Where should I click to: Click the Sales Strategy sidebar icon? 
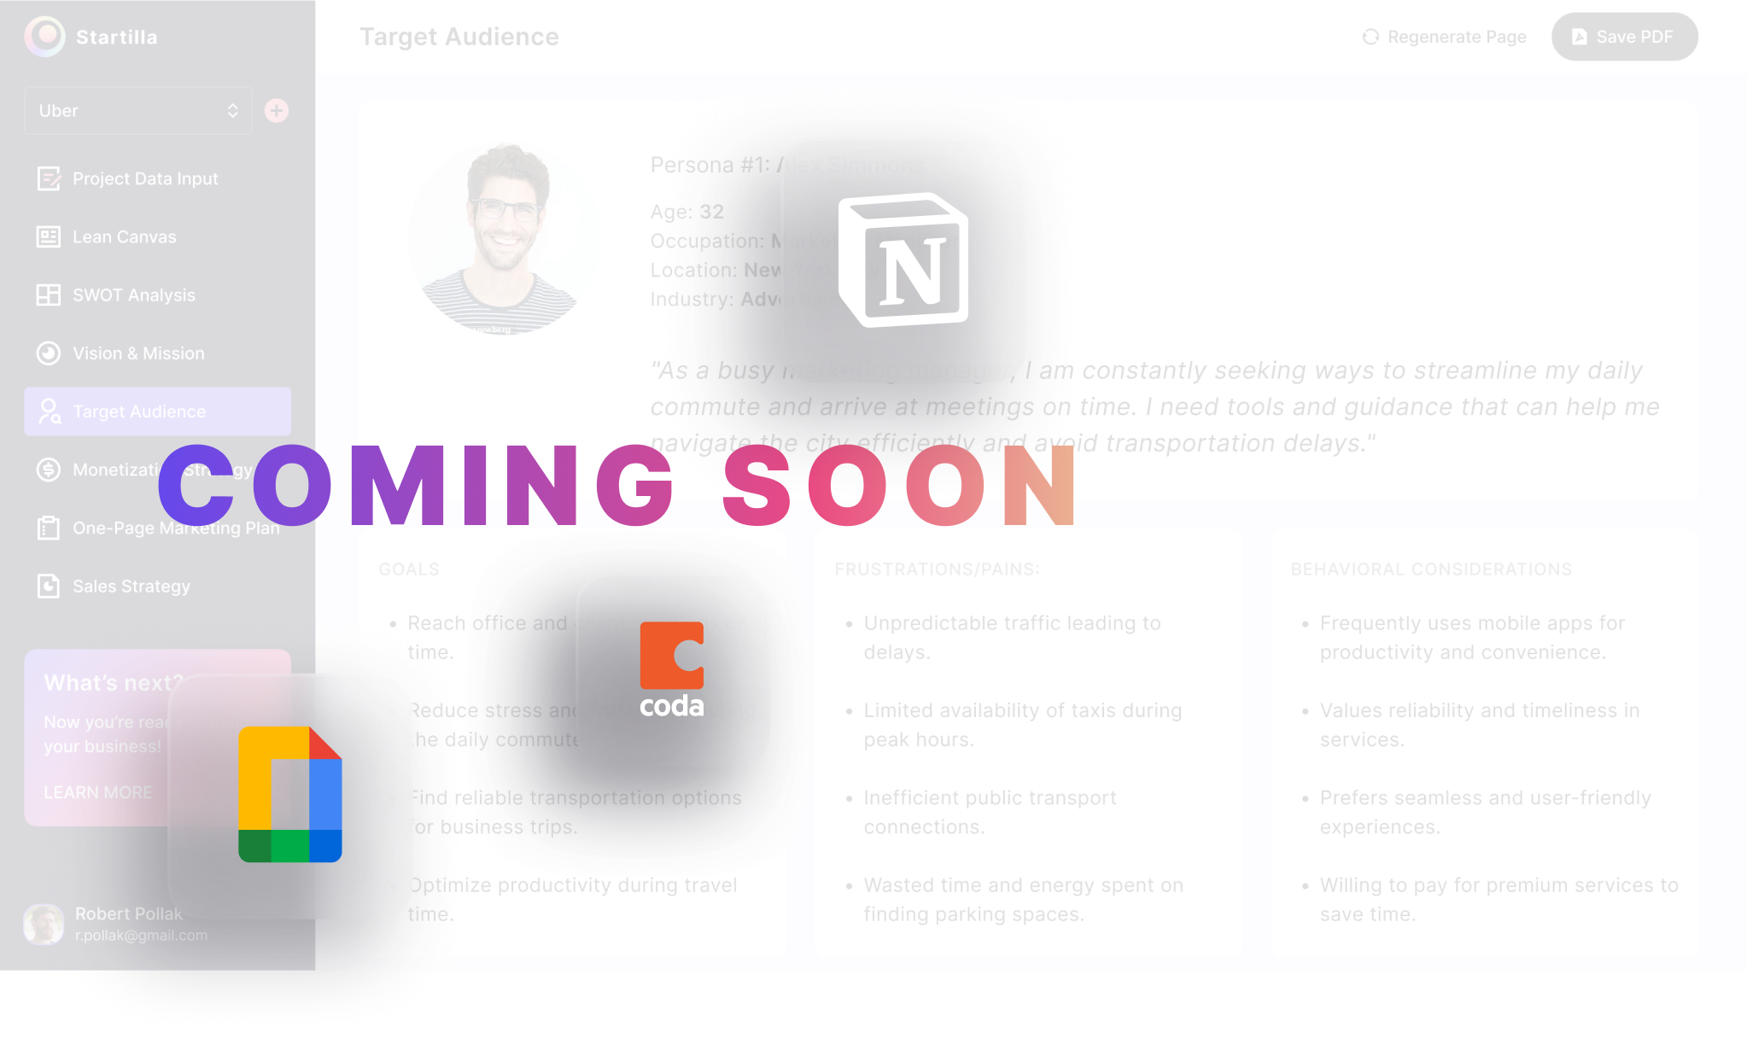click(49, 587)
